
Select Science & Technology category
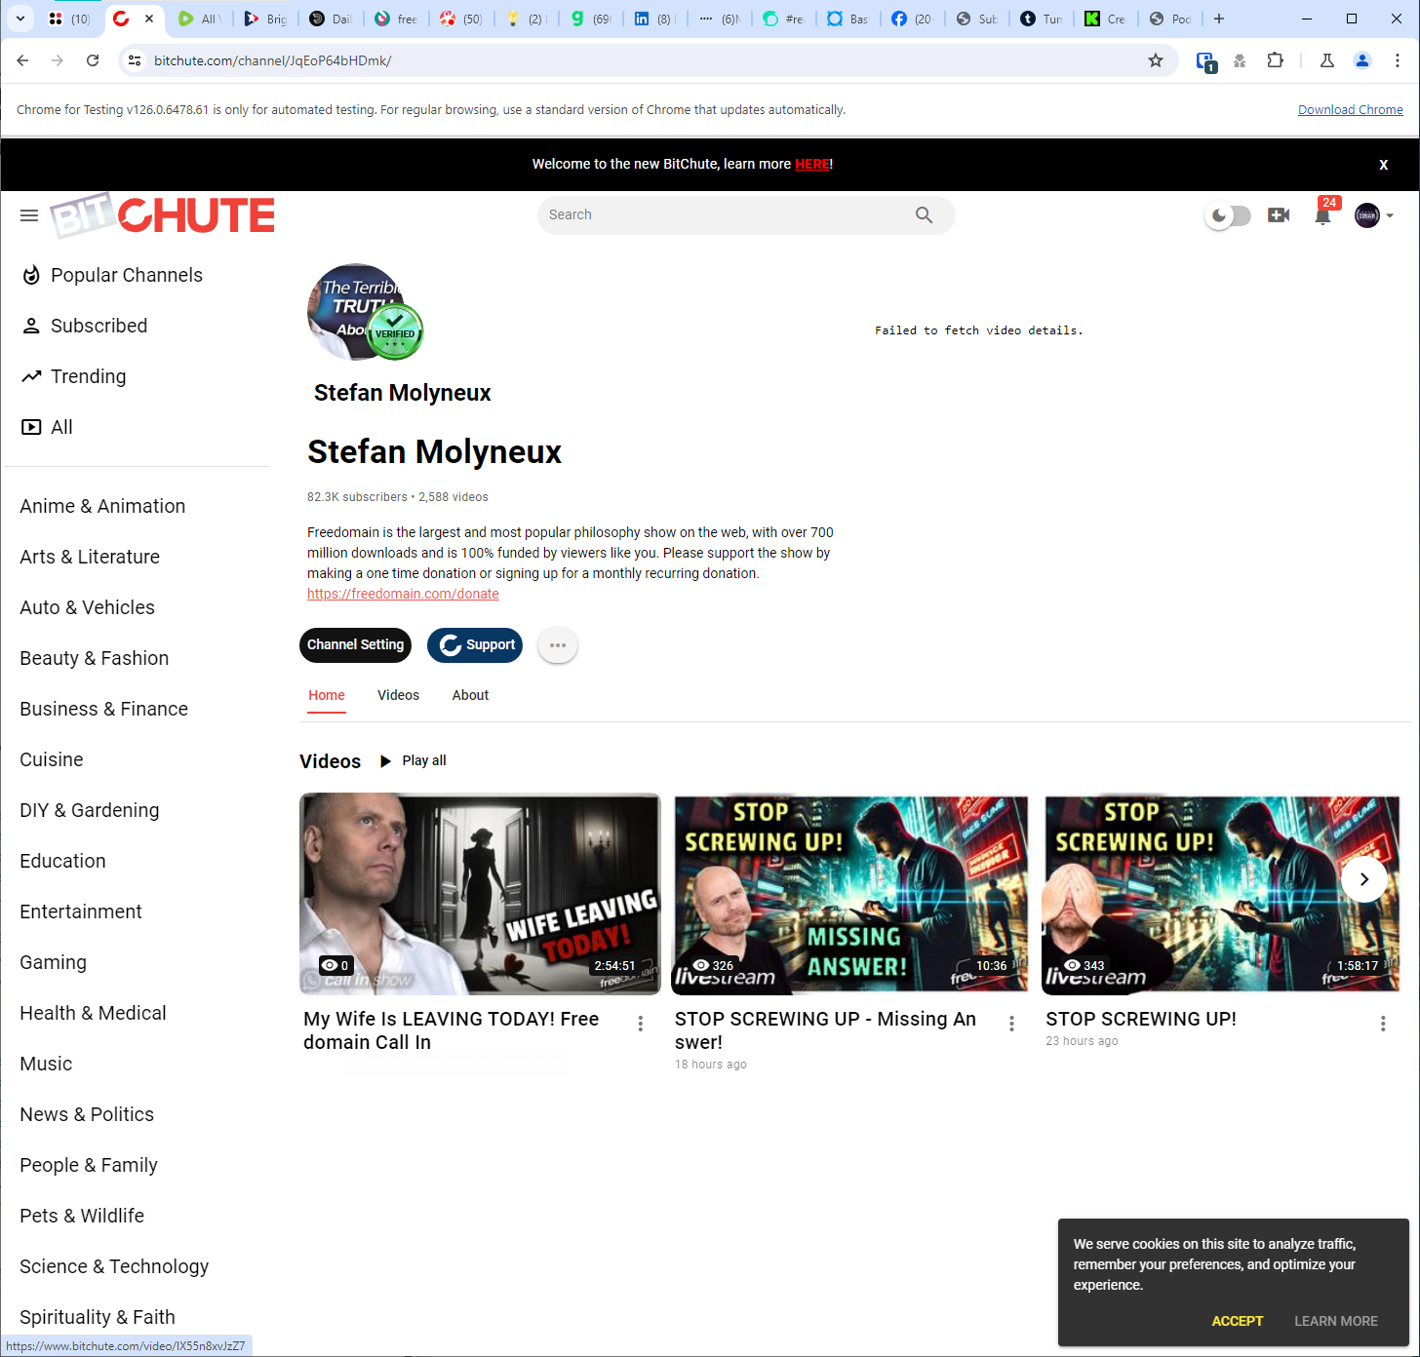(x=114, y=1267)
